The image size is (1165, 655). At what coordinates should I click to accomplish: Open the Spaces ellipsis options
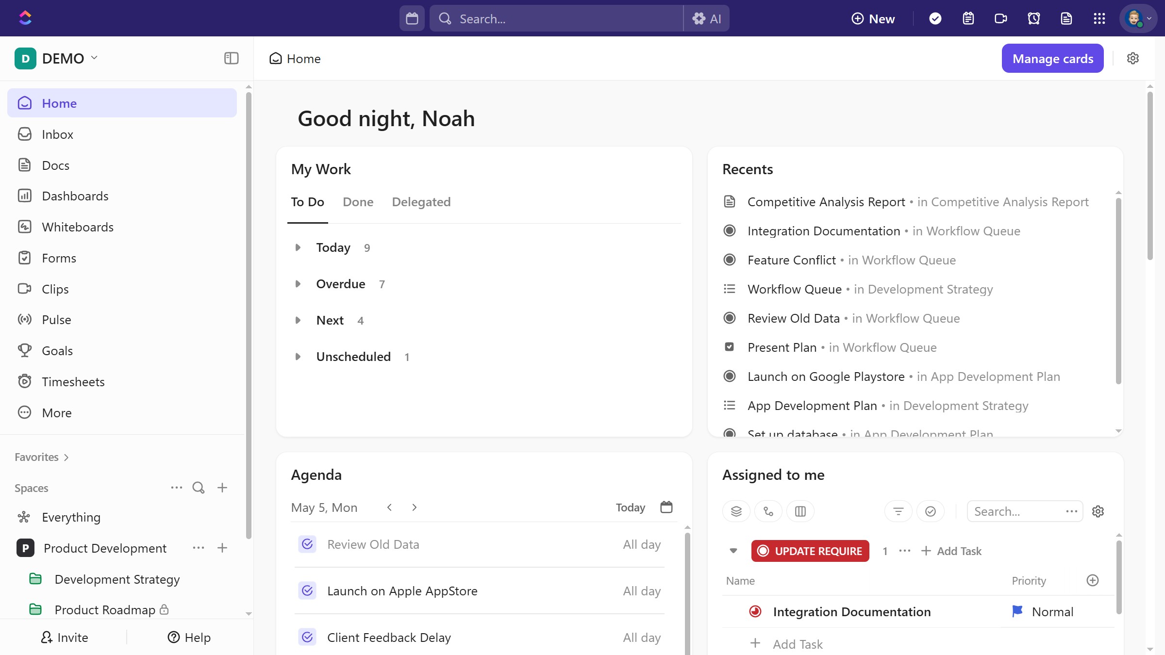[176, 488]
